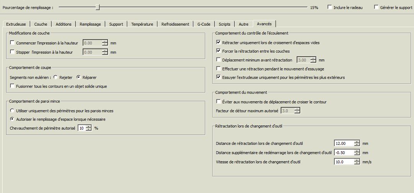414x193 pixels.
Task: Decrease Chevauchement de périmètre value
Action: click(x=89, y=130)
